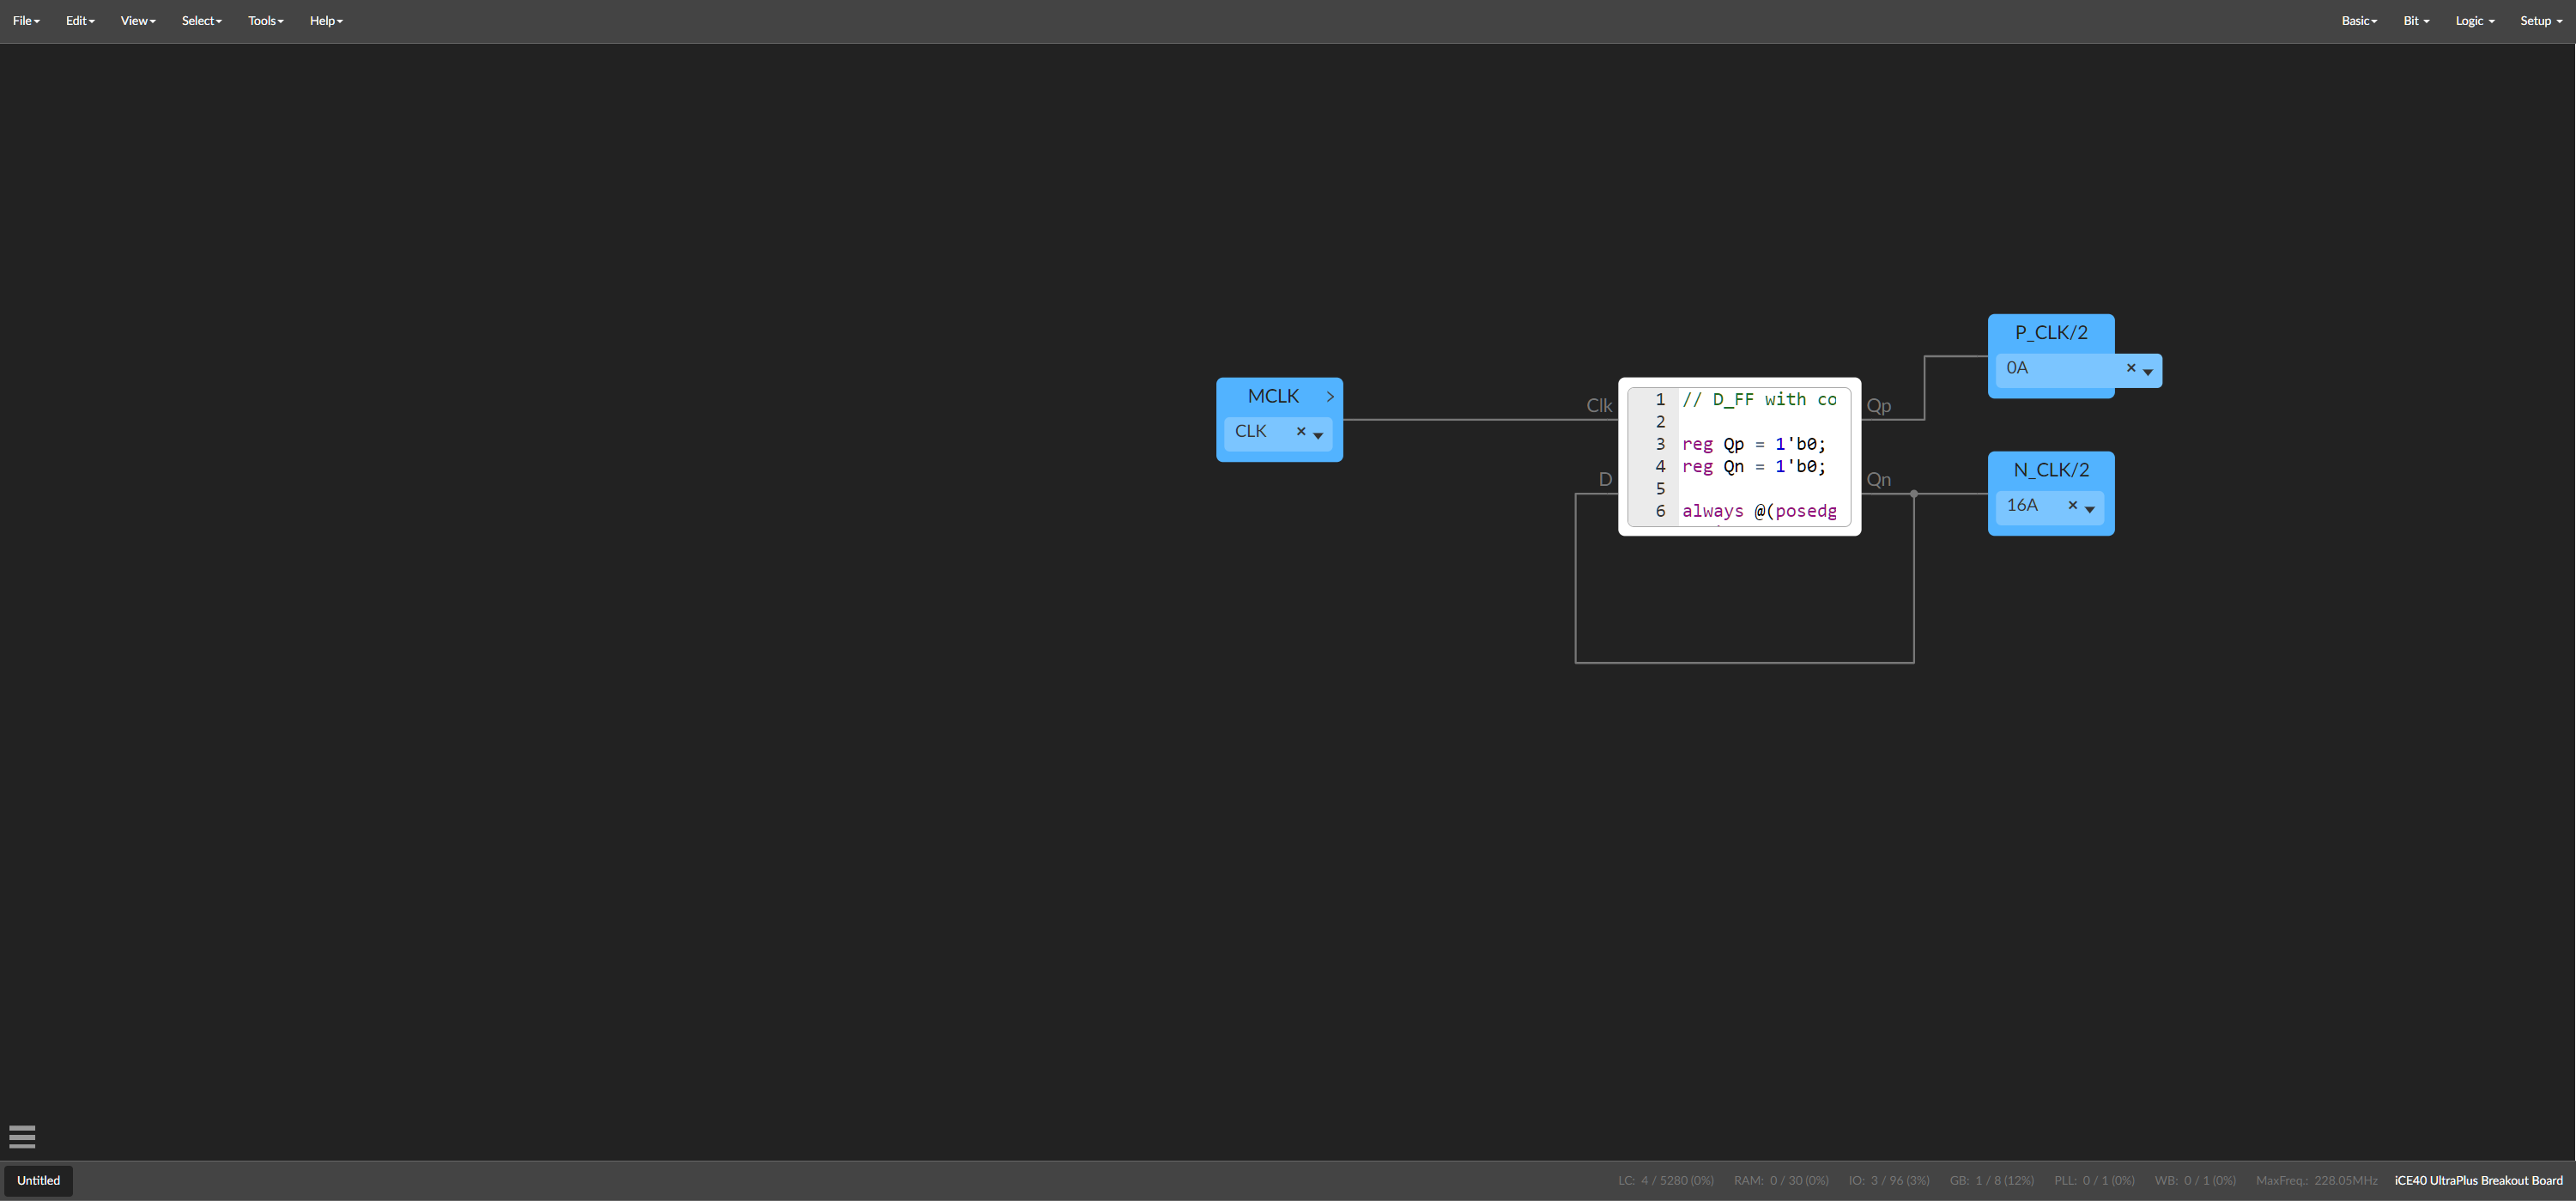
Task: Clear the CLK pin assignment using its × icon
Action: [1301, 432]
